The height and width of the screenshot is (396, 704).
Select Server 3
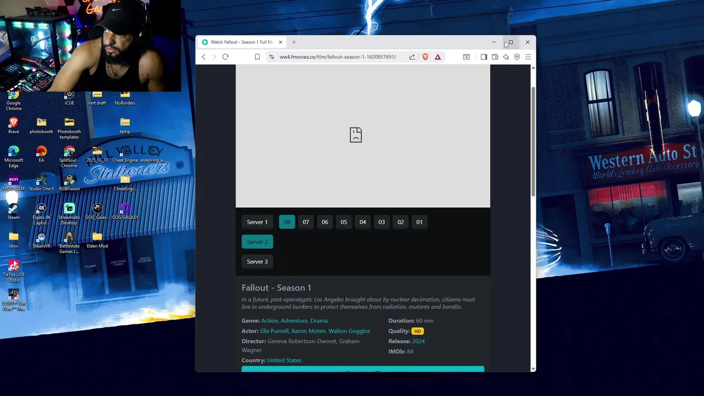pyautogui.click(x=257, y=262)
